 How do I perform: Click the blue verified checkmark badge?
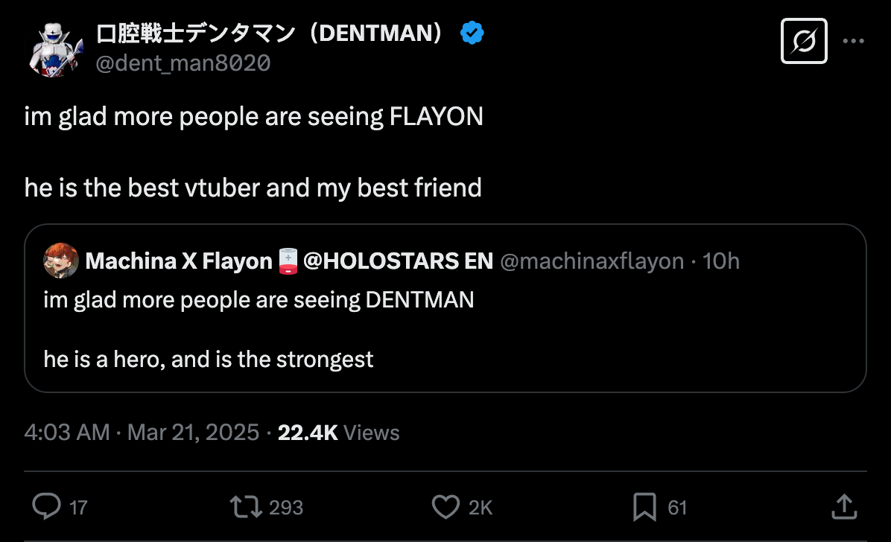point(472,34)
